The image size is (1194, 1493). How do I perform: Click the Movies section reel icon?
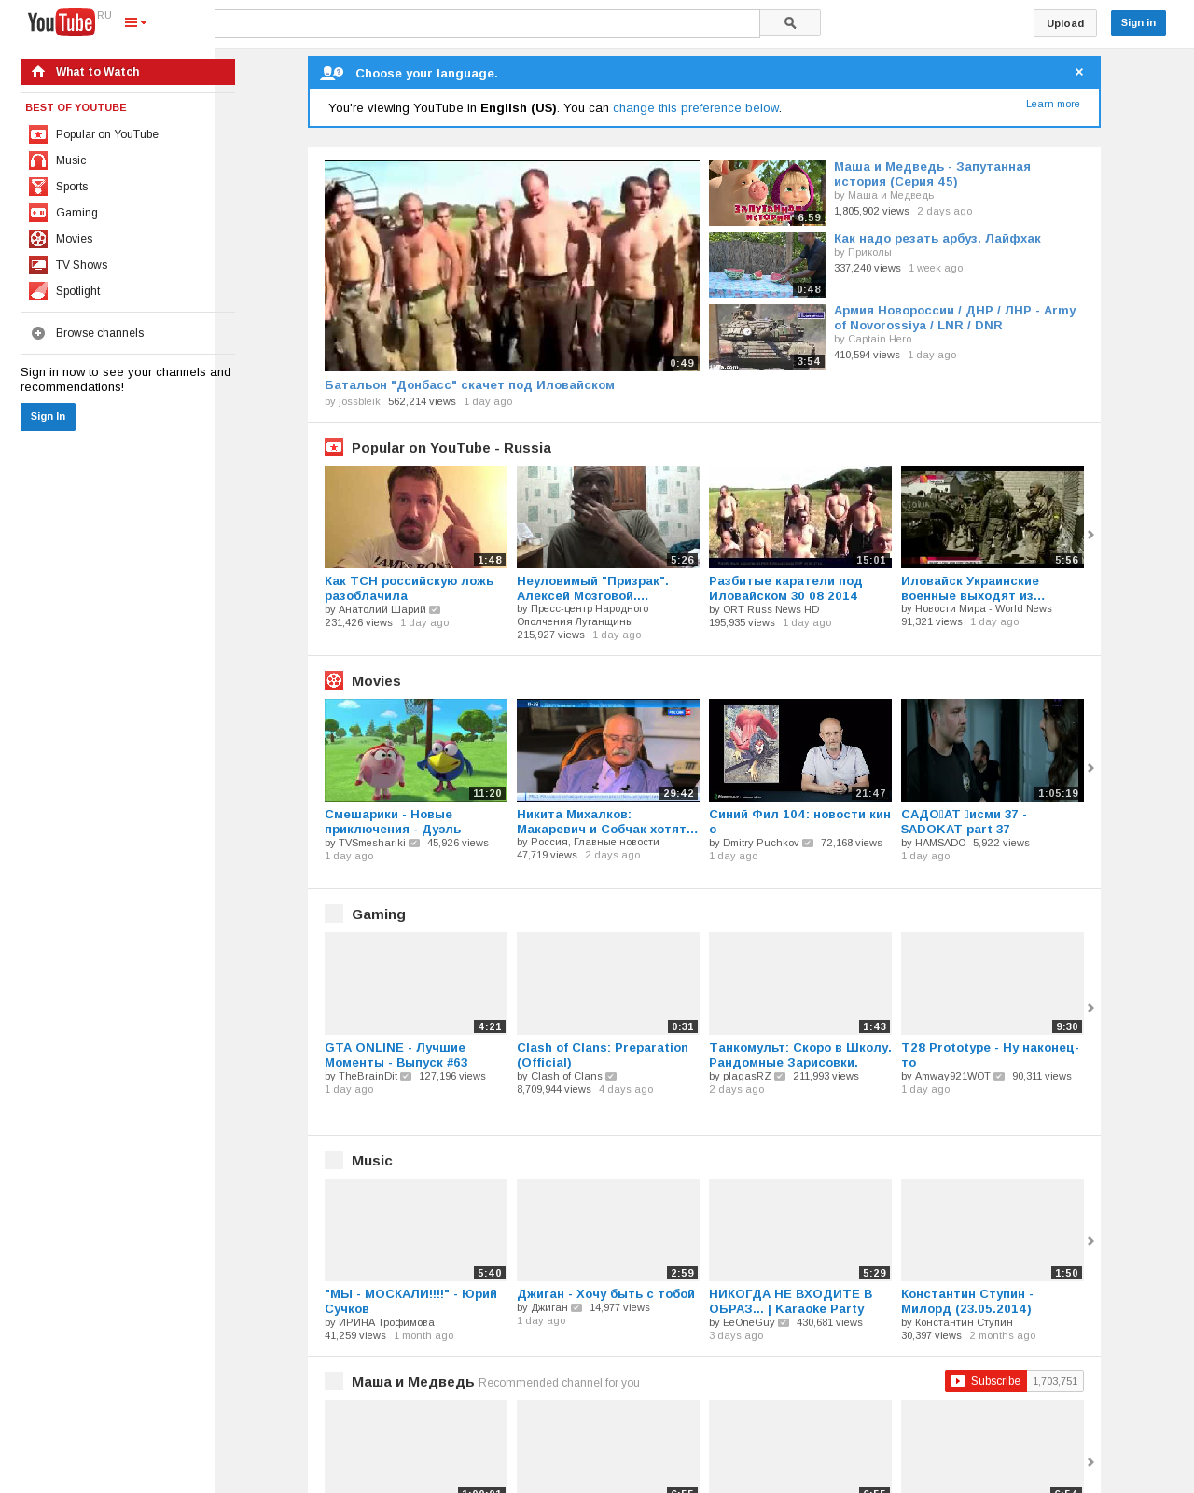[x=334, y=680]
